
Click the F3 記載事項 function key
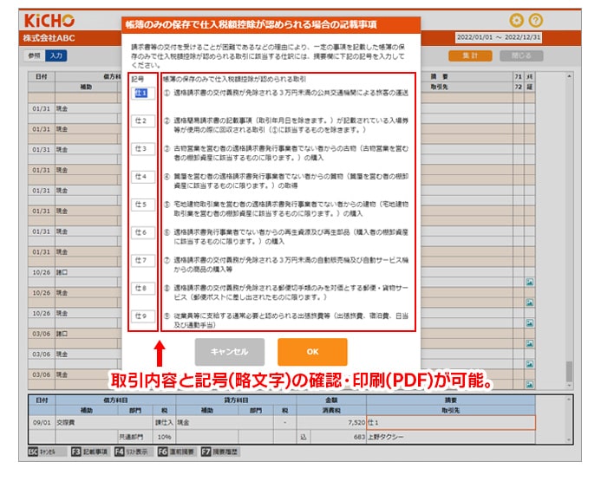pyautogui.click(x=90, y=452)
